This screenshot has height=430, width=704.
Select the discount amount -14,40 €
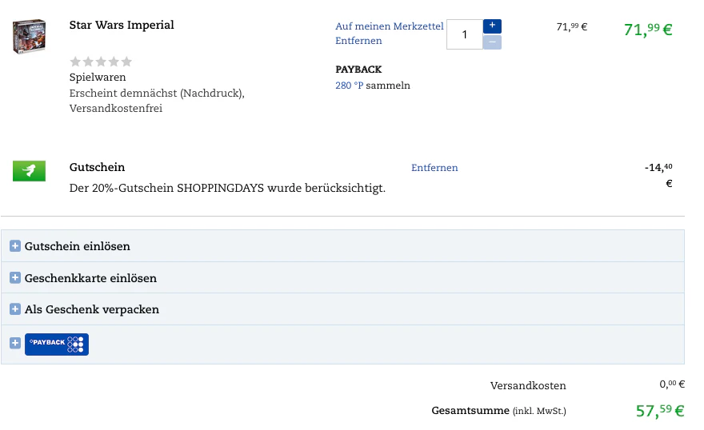tap(658, 175)
